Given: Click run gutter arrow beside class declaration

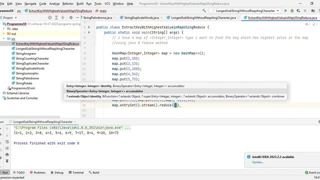Looking at the screenshot, I should [89, 27].
